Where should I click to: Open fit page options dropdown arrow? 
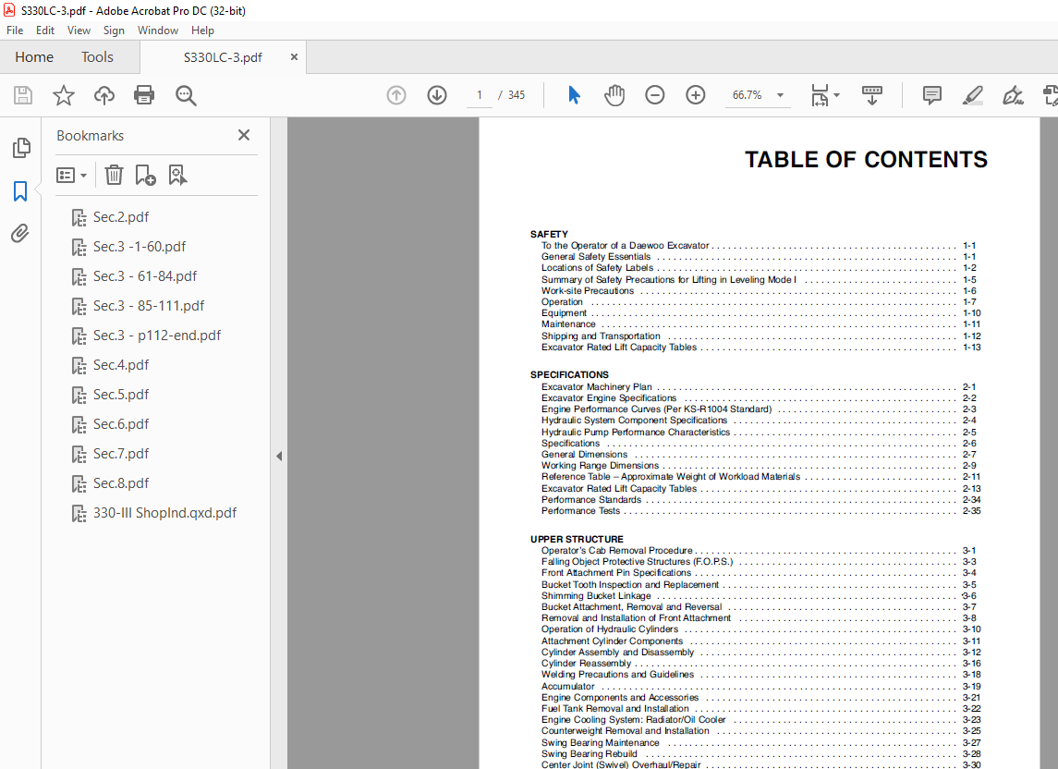836,95
